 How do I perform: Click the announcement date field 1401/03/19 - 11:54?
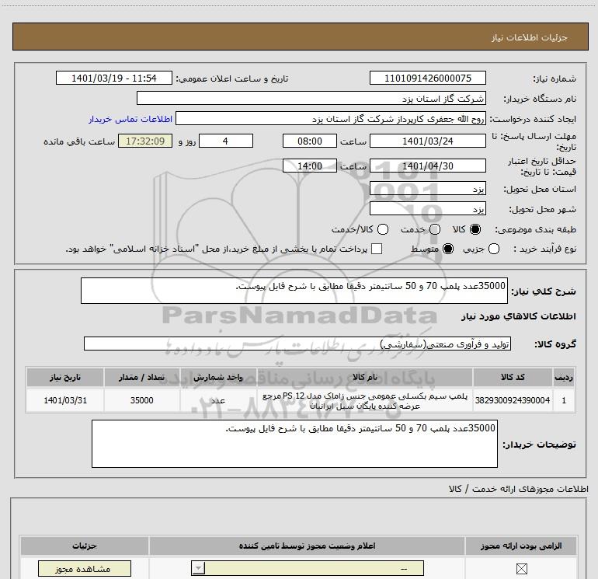pos(114,78)
